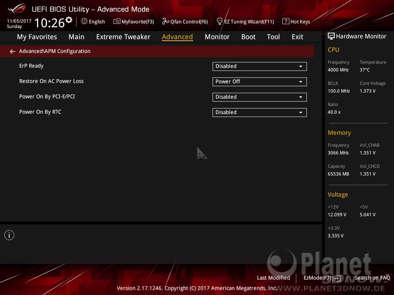Click the Hardware Monitor panel title
Image resolution: width=394 pixels, height=295 pixels.
coord(361,36)
